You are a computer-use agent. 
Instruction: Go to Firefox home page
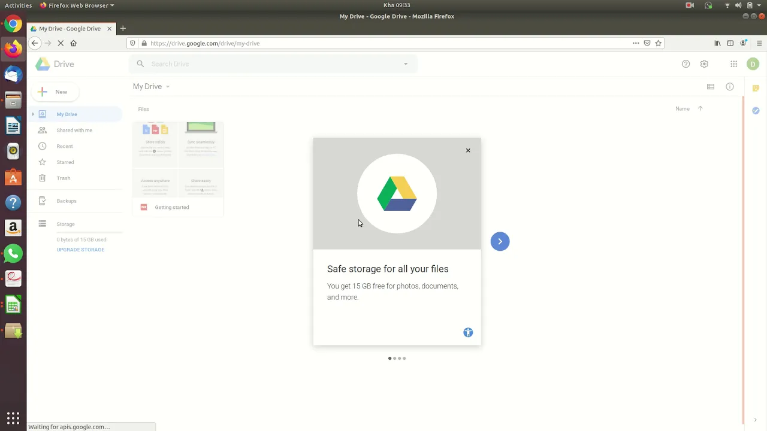click(x=74, y=43)
